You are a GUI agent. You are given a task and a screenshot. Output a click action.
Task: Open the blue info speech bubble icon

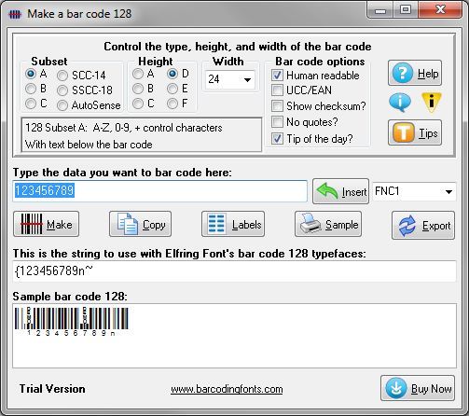point(400,102)
